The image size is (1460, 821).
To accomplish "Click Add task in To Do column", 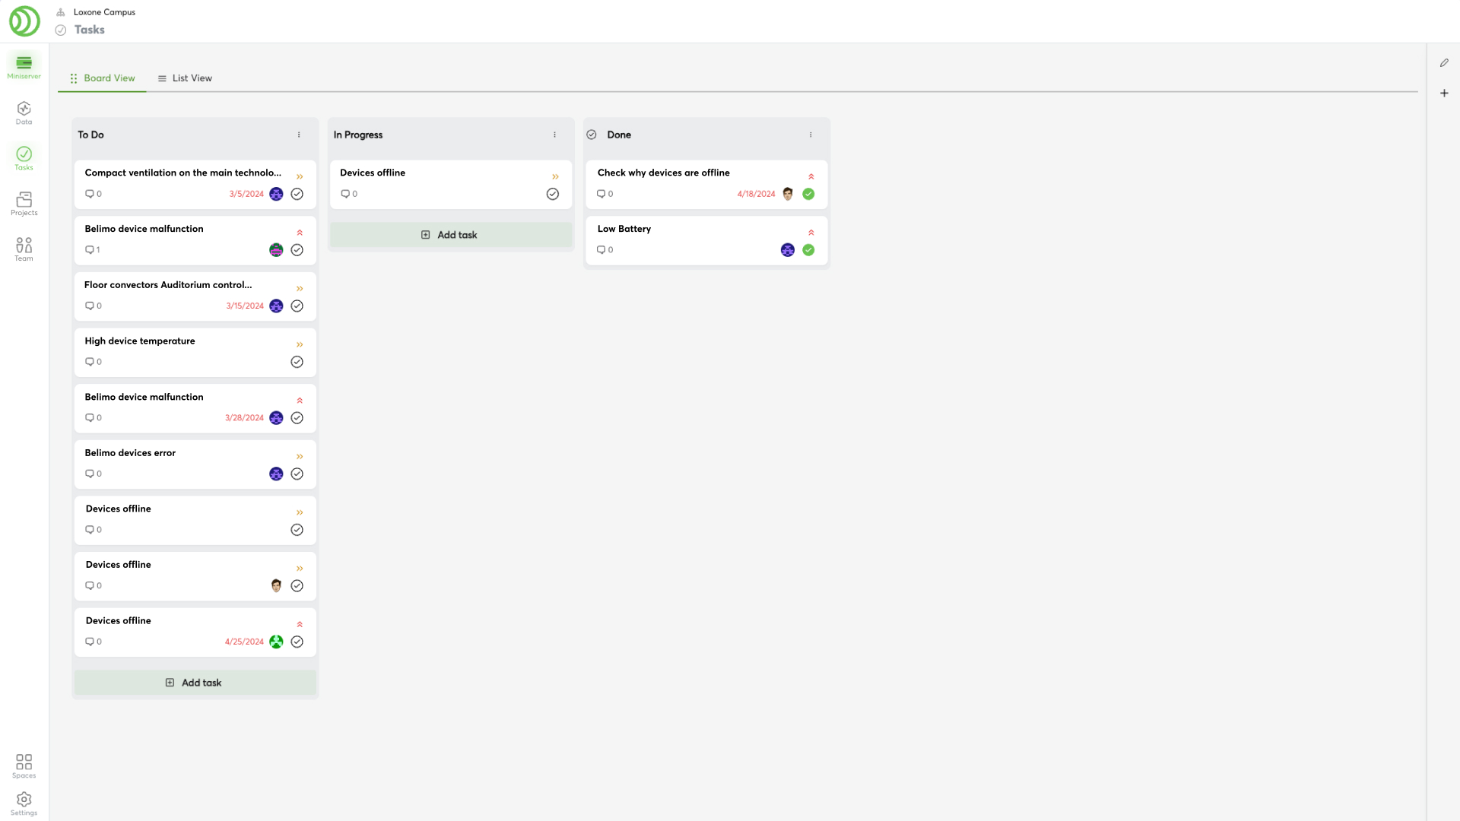I will (x=195, y=683).
